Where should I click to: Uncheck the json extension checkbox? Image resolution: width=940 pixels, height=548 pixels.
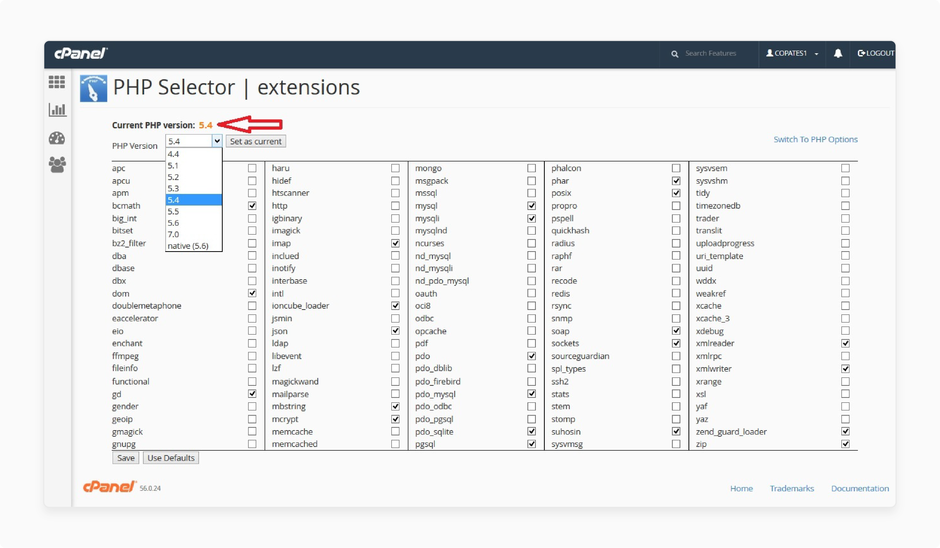[395, 331]
